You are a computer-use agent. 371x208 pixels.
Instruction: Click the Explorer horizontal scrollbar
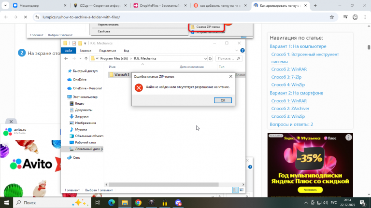163,184
